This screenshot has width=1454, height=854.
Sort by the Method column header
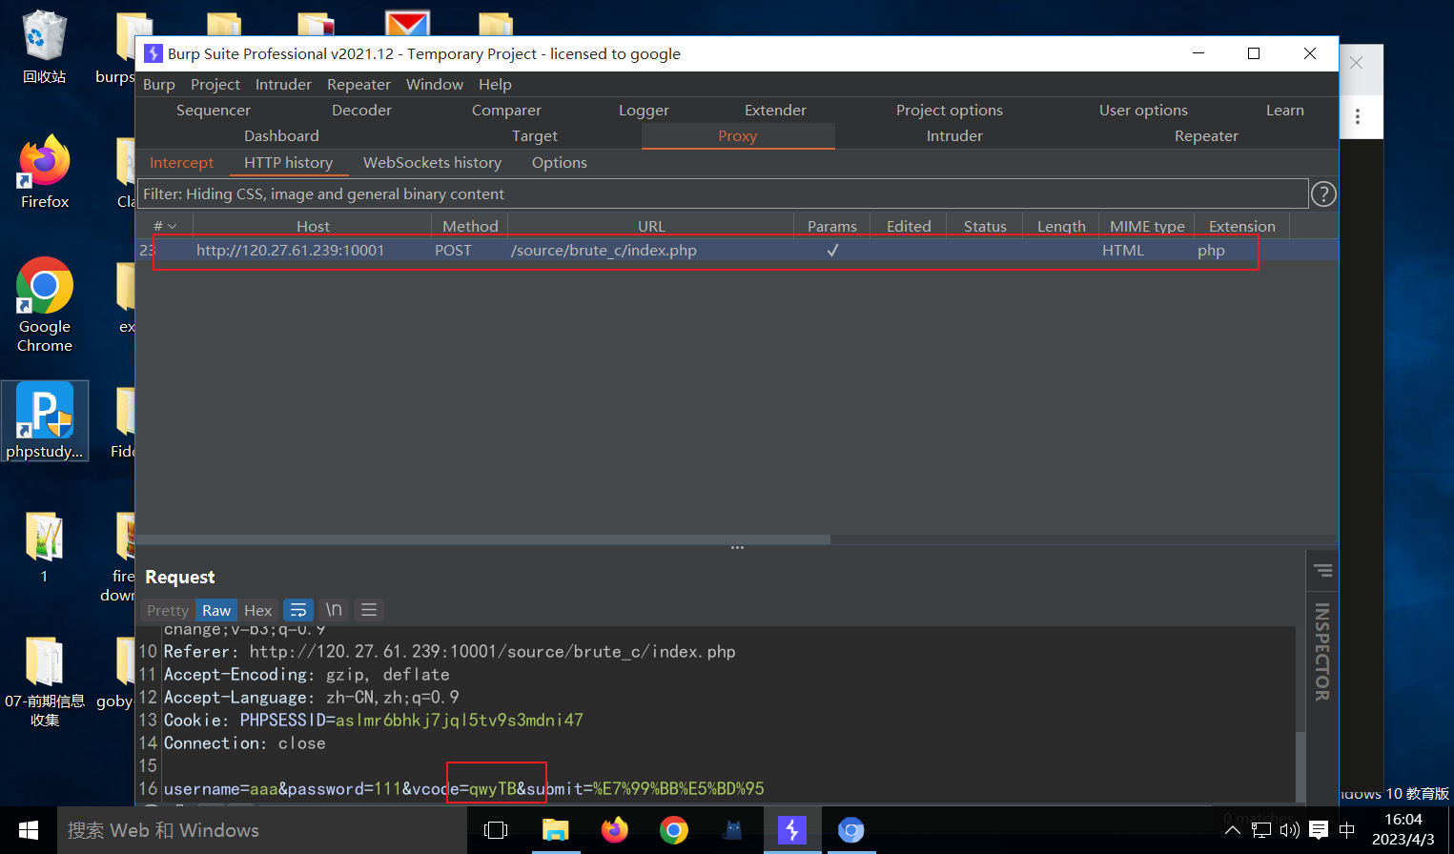coord(470,226)
